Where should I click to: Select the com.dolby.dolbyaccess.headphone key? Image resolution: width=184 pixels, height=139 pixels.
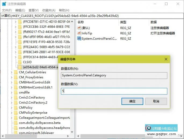point(44,128)
